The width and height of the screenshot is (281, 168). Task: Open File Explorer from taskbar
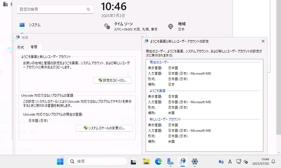coord(146,161)
